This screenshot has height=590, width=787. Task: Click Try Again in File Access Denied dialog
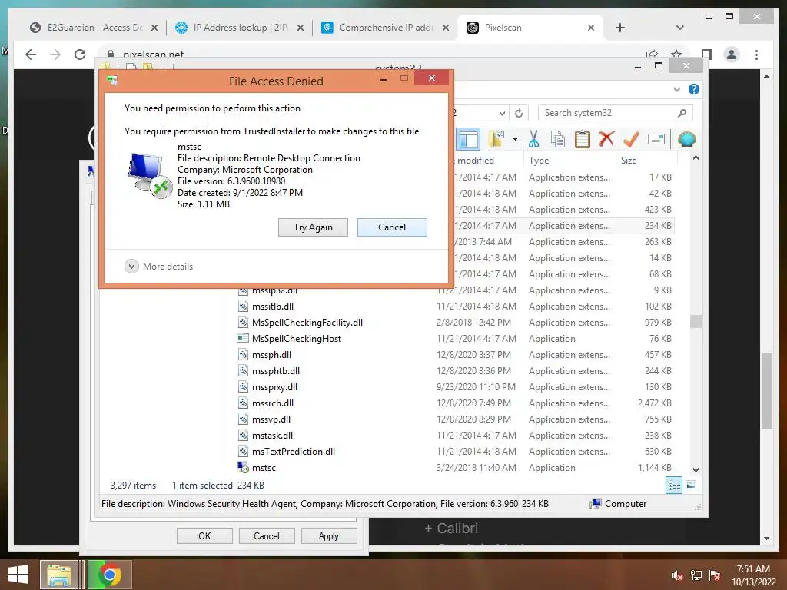tap(313, 227)
